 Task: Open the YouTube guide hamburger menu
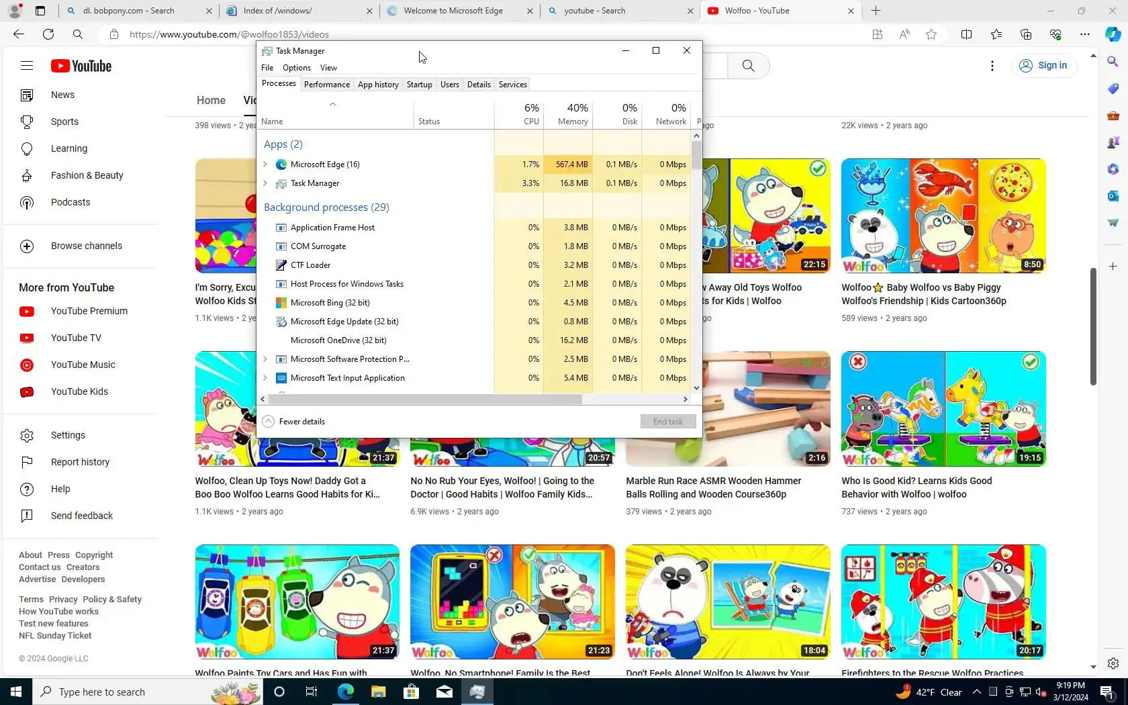point(27,66)
